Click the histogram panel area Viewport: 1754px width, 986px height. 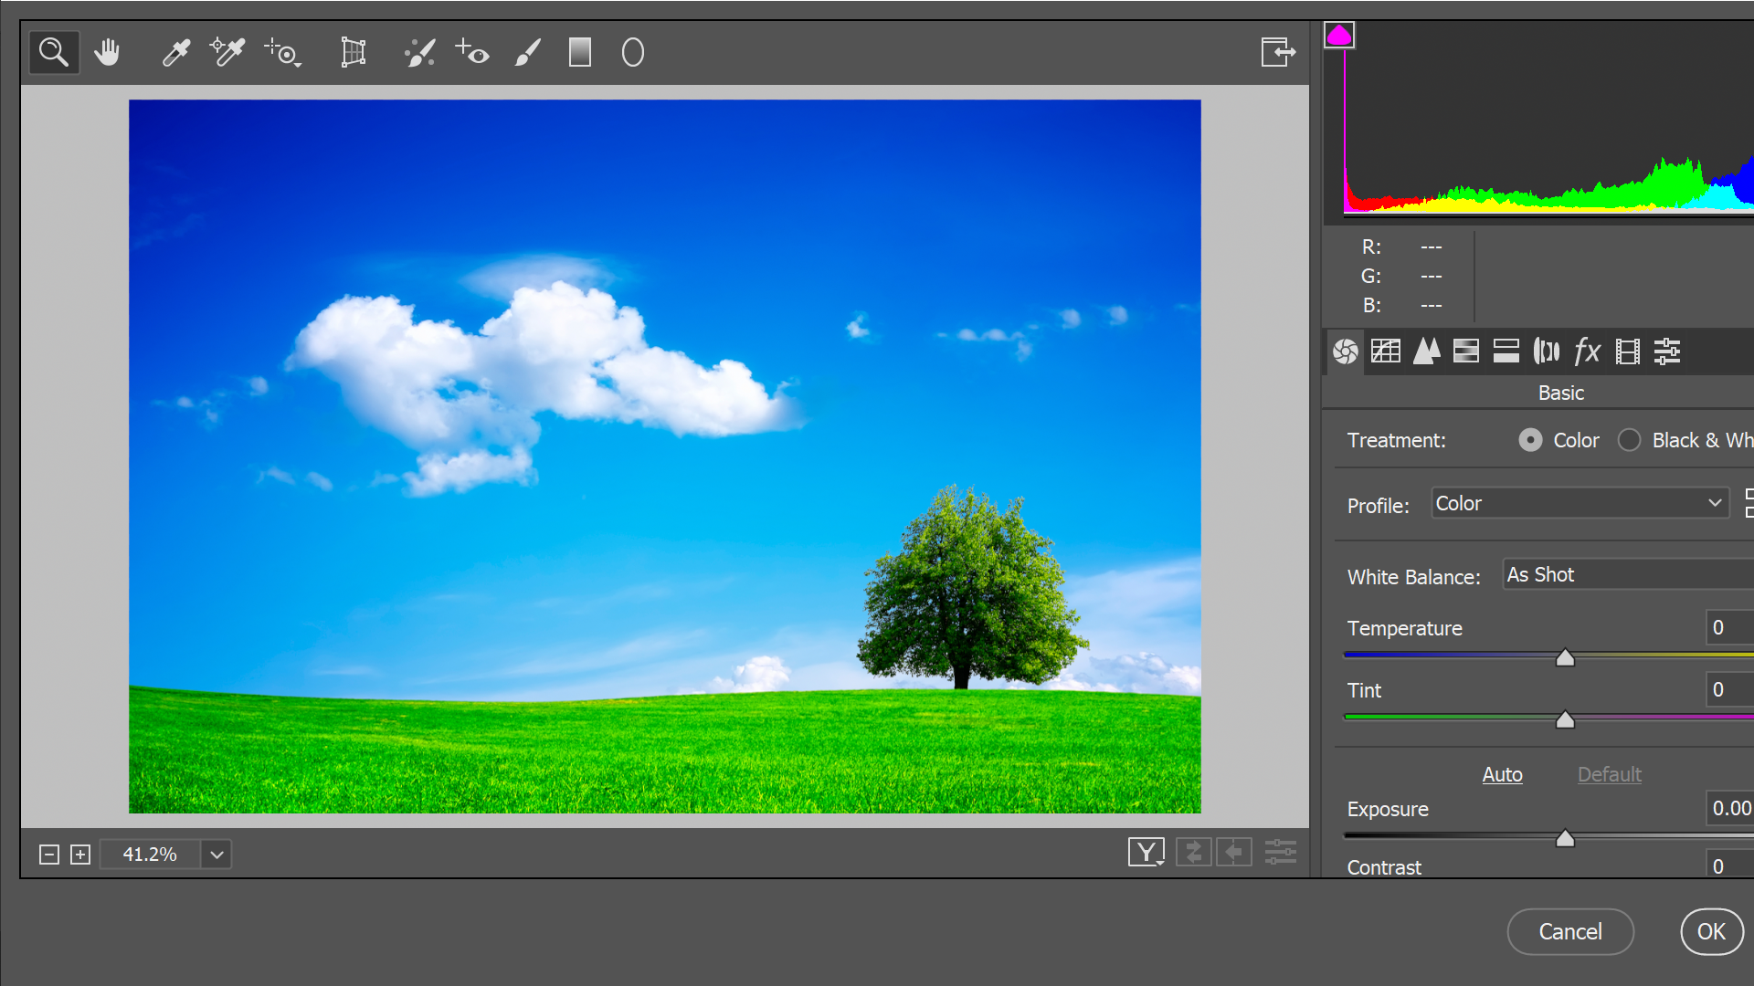[x=1536, y=121]
